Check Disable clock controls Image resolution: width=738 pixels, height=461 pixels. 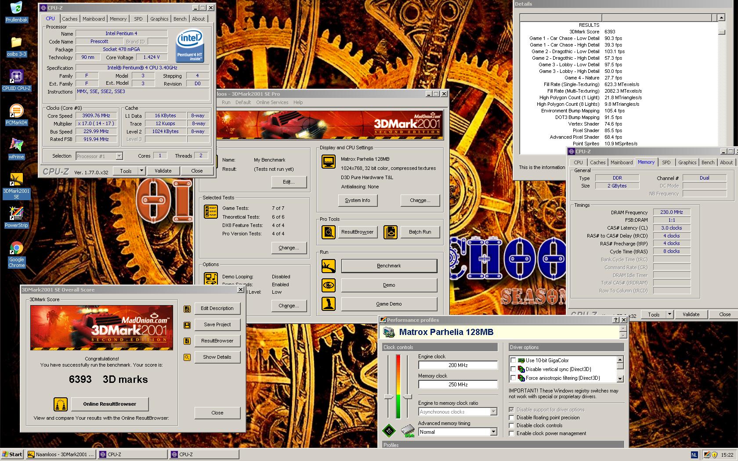511,425
